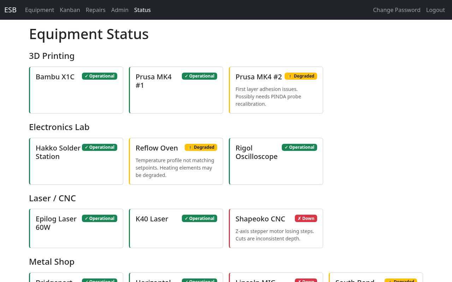Click the Degraded badge on South Bend

[x=401, y=281]
